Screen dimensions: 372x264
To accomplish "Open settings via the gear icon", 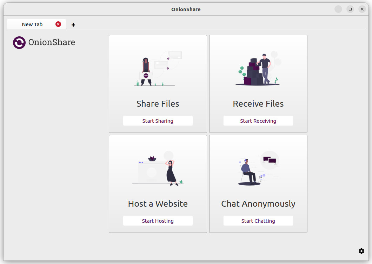I will (361, 251).
